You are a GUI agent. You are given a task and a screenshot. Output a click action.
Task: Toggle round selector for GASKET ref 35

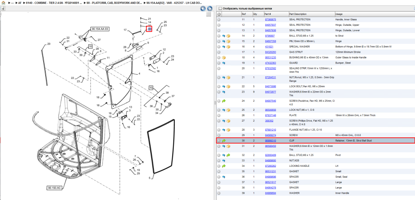pos(219,171)
